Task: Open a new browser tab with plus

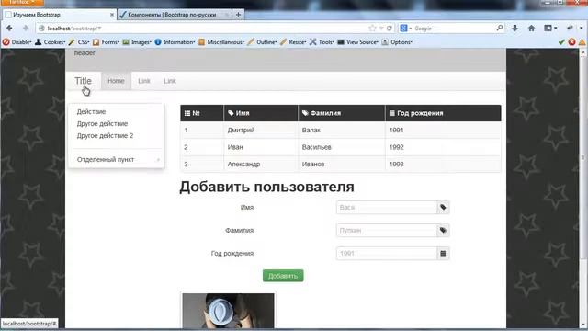Action: (238, 15)
